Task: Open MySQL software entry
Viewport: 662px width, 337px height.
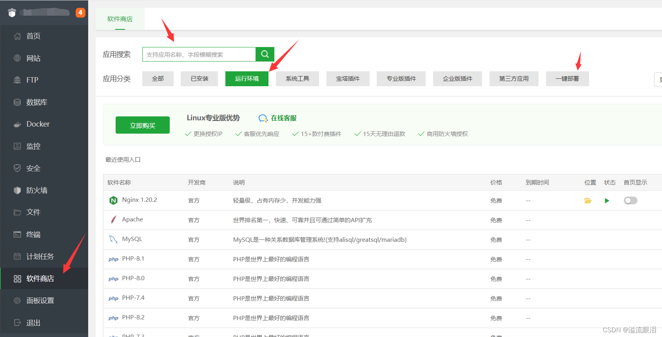Action: pyautogui.click(x=132, y=239)
